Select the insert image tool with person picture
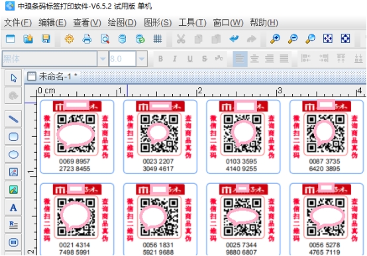The width and height of the screenshot is (367, 256). click(13, 172)
